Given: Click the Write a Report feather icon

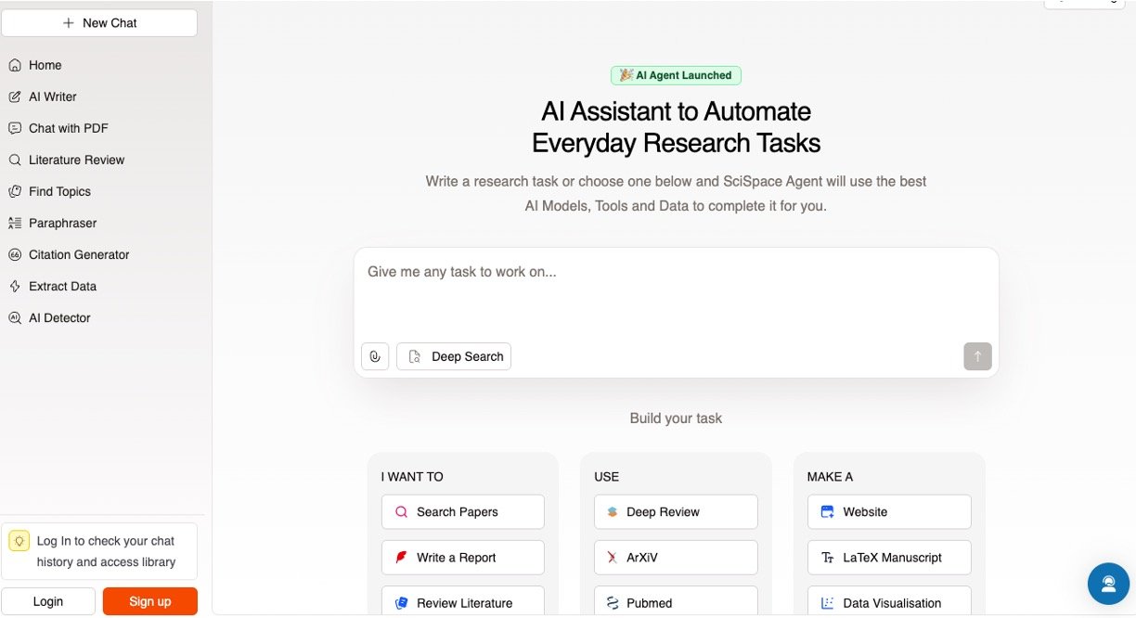Looking at the screenshot, I should click(402, 558).
